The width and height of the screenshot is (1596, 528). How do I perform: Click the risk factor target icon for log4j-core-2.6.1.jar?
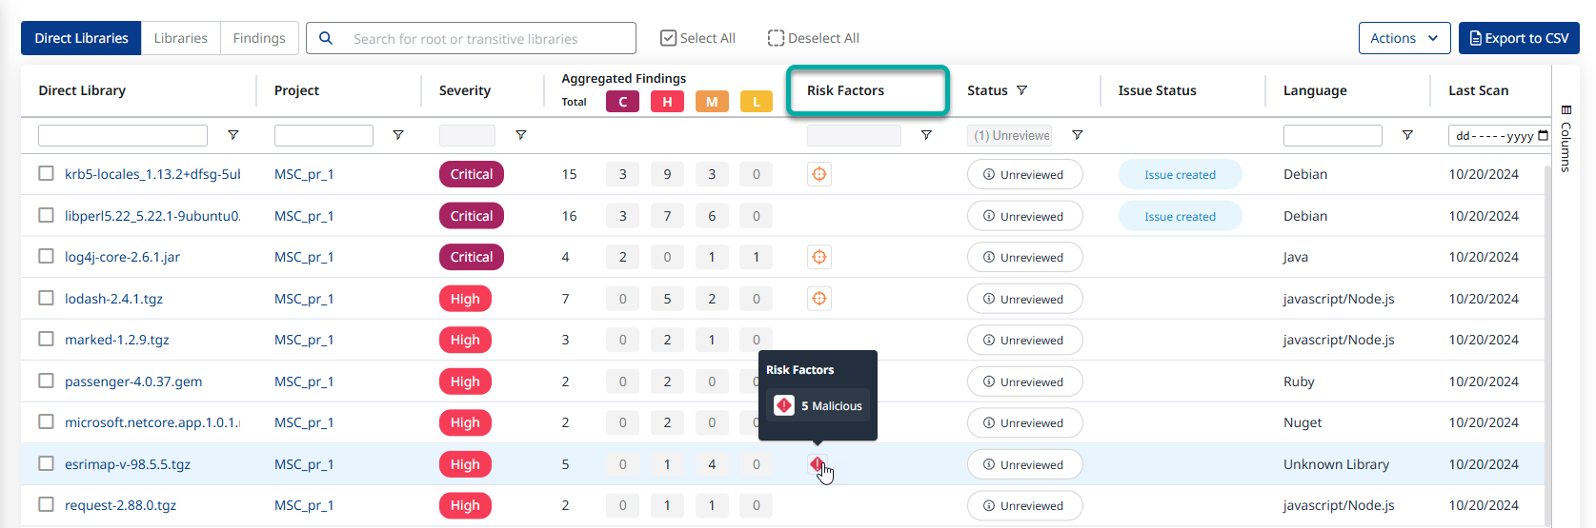pos(818,257)
